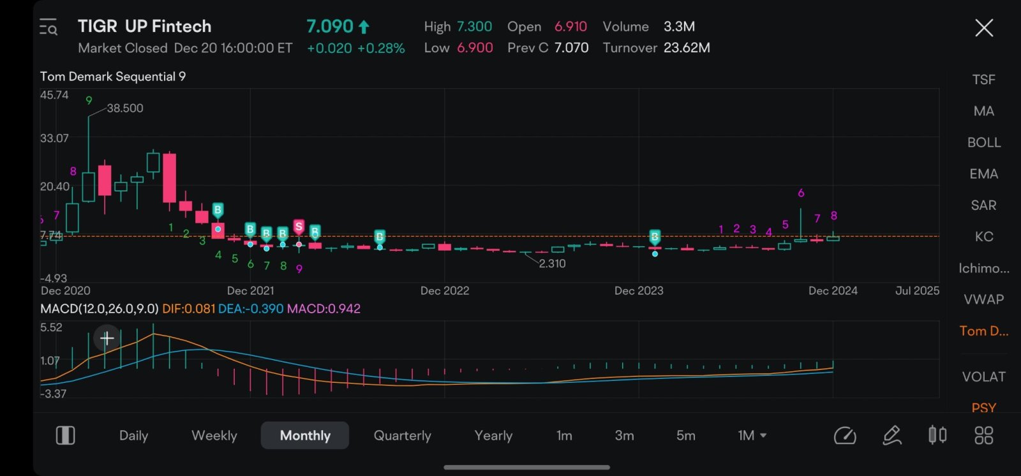Screen dimensions: 1021x476
Task: Switch to Weekly timeframe
Action: click(214, 436)
